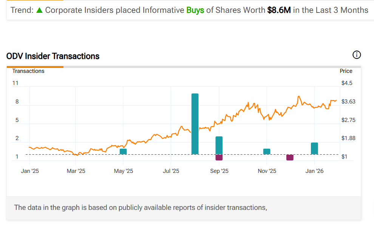Viewport: 374px width, 228px height.
Task: Click the green 'Buys' text in trend
Action: (195, 10)
